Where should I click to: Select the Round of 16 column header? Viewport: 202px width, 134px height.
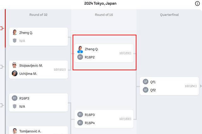pyautogui.click(x=104, y=15)
